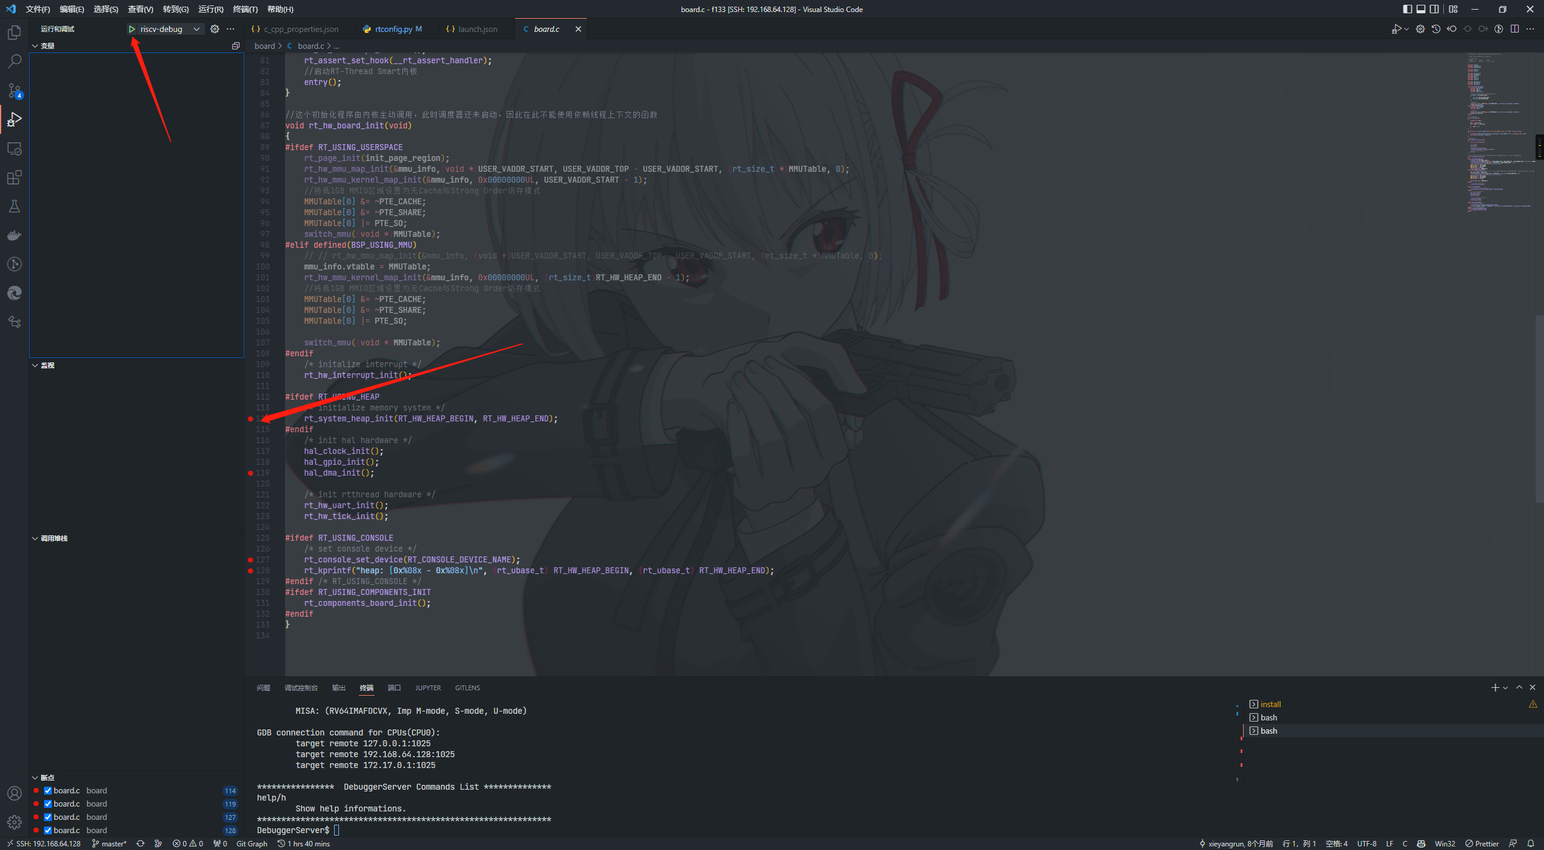Uncheck breakpoint at board.c line 119
The height and width of the screenshot is (850, 1544).
pos(48,804)
